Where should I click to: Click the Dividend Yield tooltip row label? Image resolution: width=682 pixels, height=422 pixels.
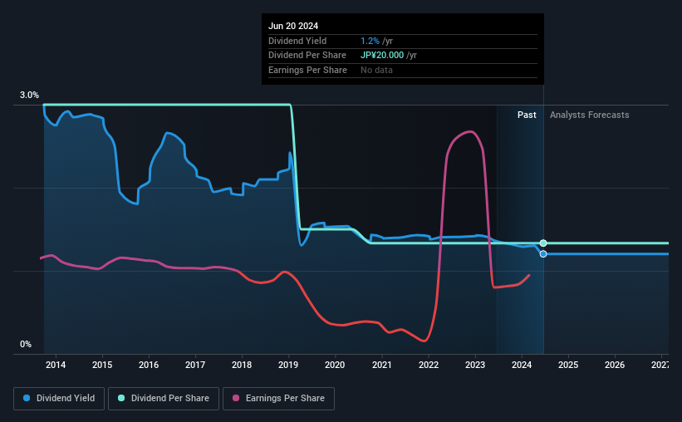click(x=297, y=41)
